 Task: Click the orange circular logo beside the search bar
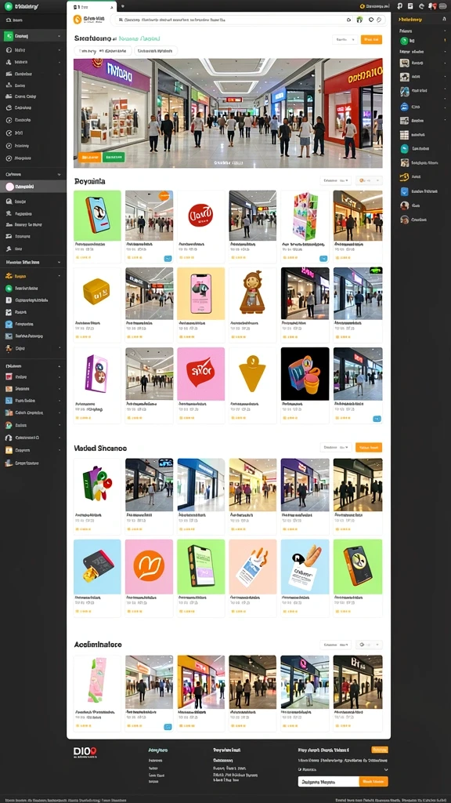[x=78, y=20]
